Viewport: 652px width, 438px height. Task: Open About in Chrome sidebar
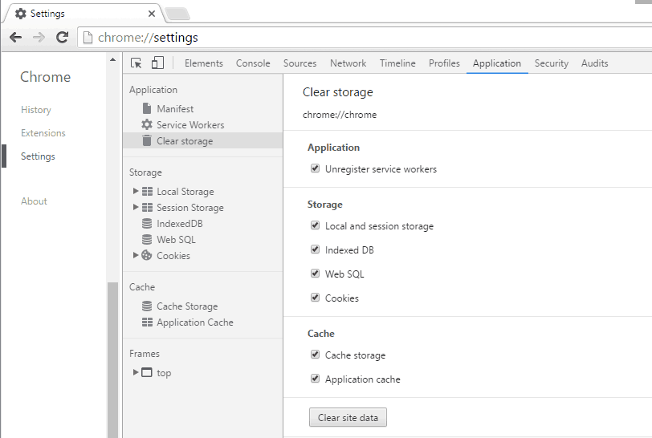[x=34, y=201]
